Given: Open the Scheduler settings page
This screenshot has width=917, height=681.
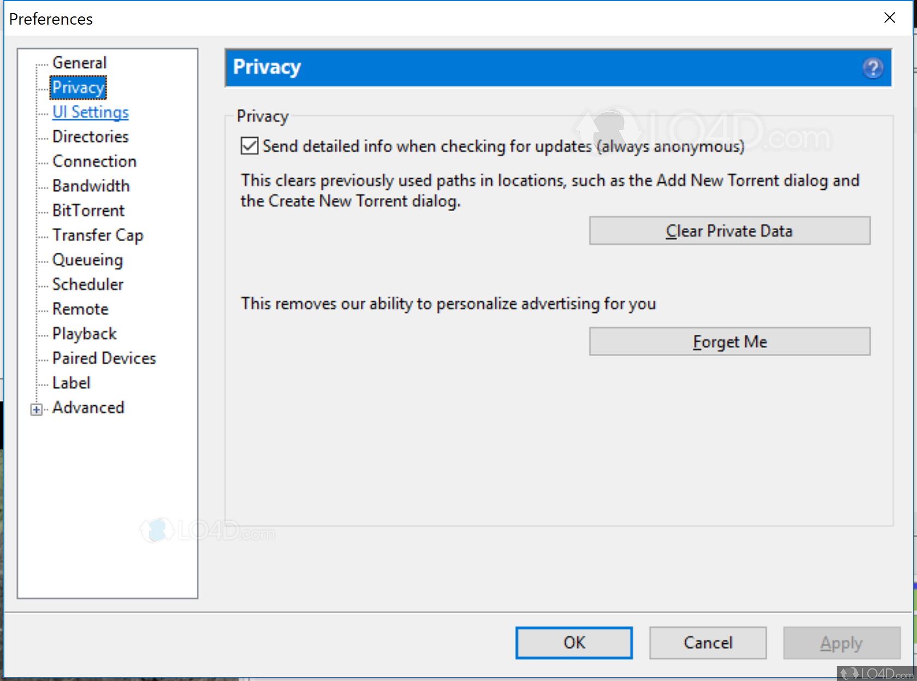Looking at the screenshot, I should pos(87,284).
